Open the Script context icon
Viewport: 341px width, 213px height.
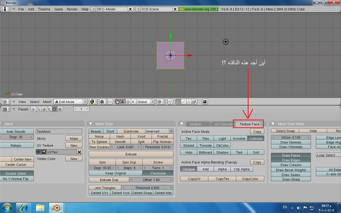click(x=39, y=109)
